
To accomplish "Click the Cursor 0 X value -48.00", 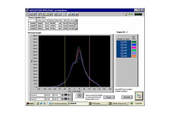I will point(49,95).
